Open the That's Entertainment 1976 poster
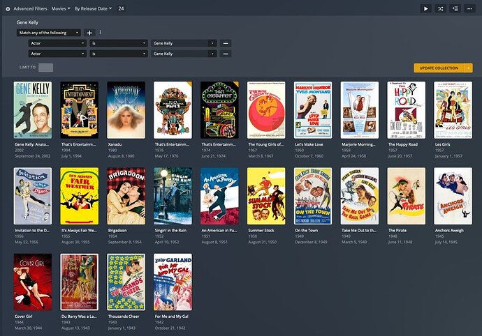Screen dimensions: 482x336 coord(173,110)
